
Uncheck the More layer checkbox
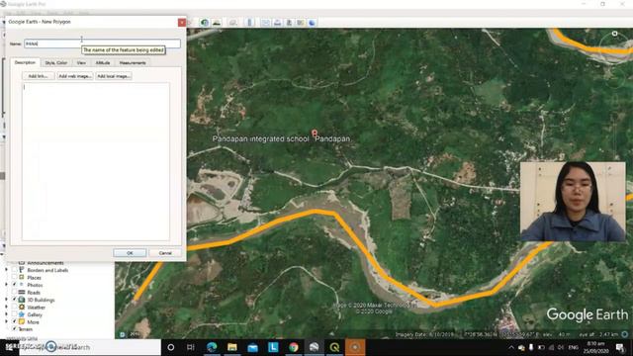(15, 321)
